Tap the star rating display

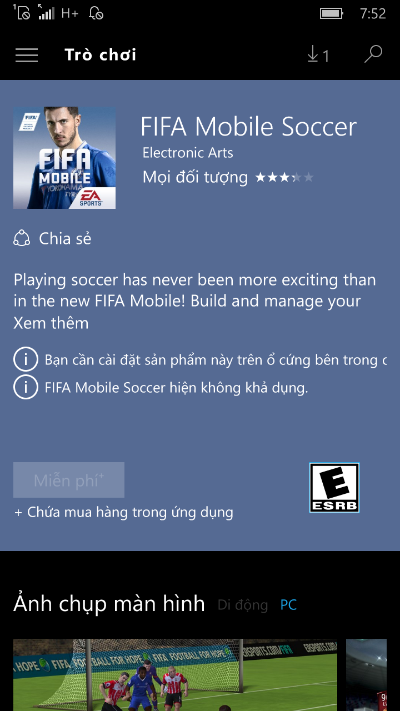(284, 178)
